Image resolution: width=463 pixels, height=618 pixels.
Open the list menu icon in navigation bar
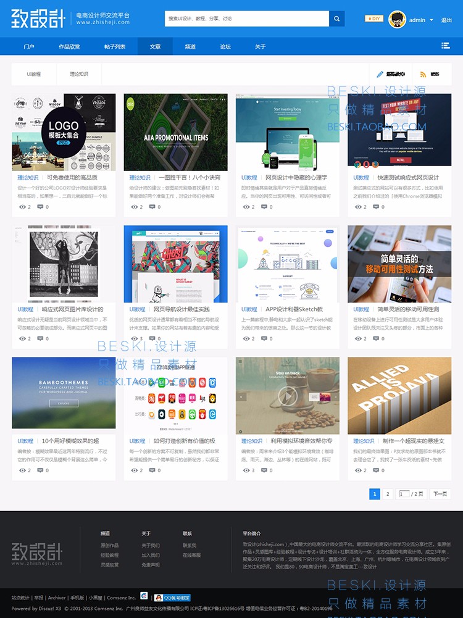coord(446,46)
